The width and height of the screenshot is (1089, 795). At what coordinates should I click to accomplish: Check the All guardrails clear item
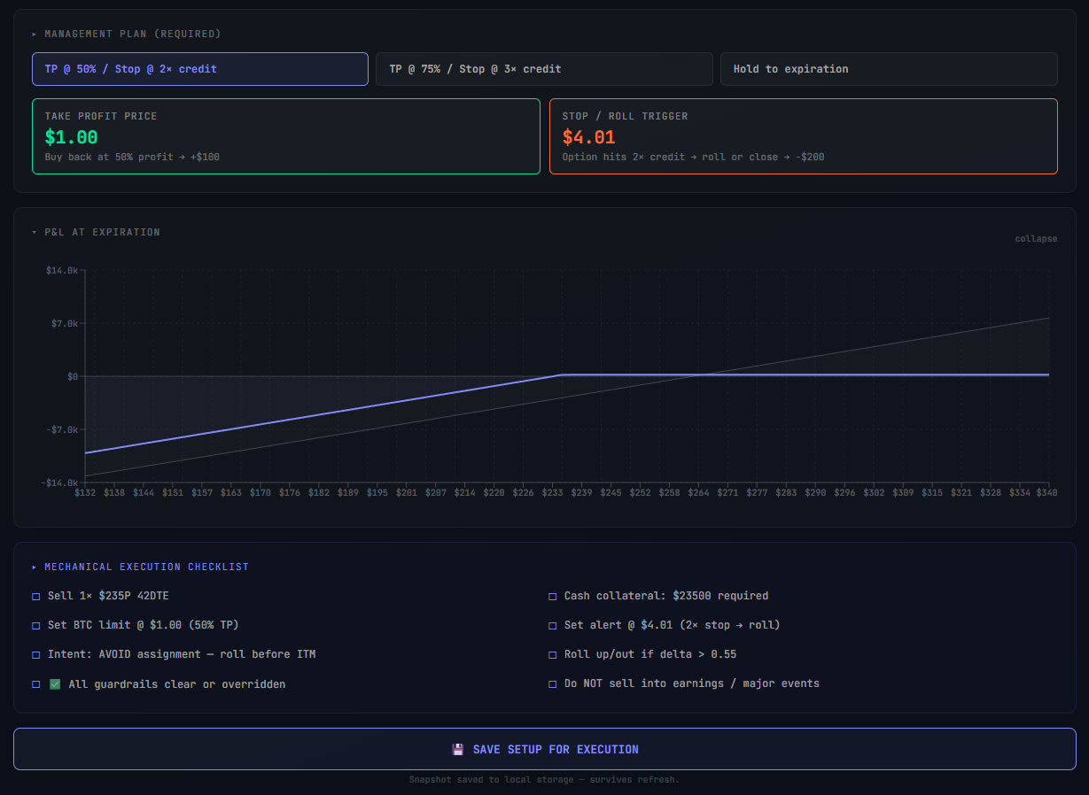[x=35, y=683]
